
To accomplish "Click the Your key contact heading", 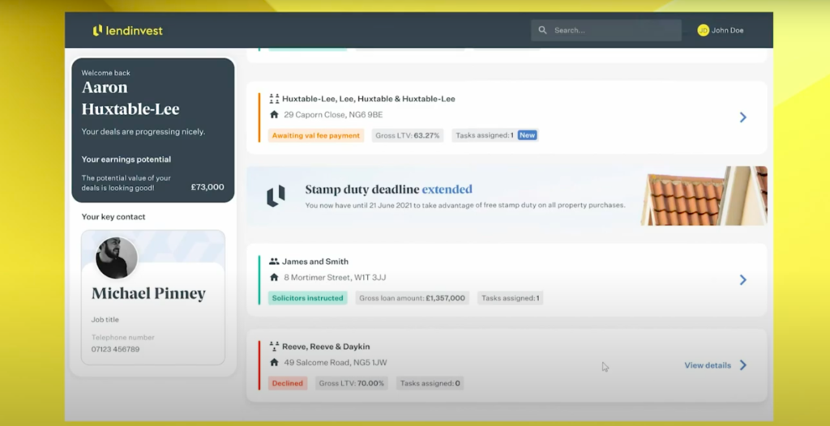I will pyautogui.click(x=113, y=217).
